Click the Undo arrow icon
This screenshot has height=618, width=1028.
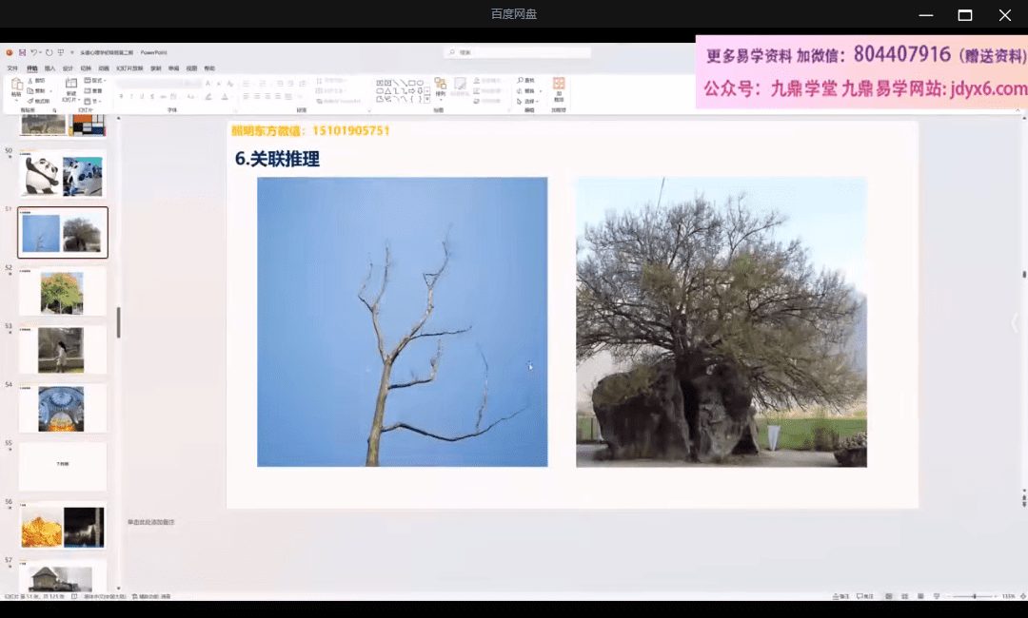point(34,53)
